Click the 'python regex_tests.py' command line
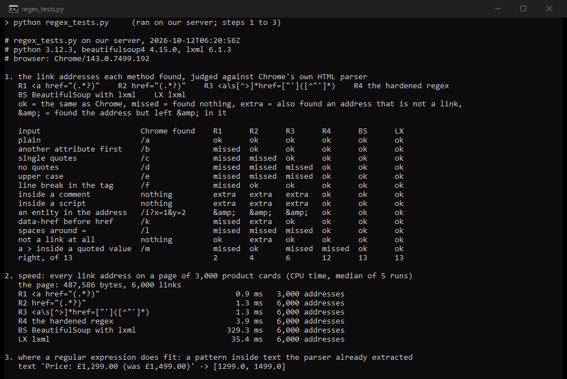The image size is (567, 379). click(x=61, y=23)
